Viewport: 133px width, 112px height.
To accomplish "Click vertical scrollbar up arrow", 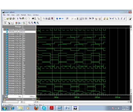I will [131, 29].
